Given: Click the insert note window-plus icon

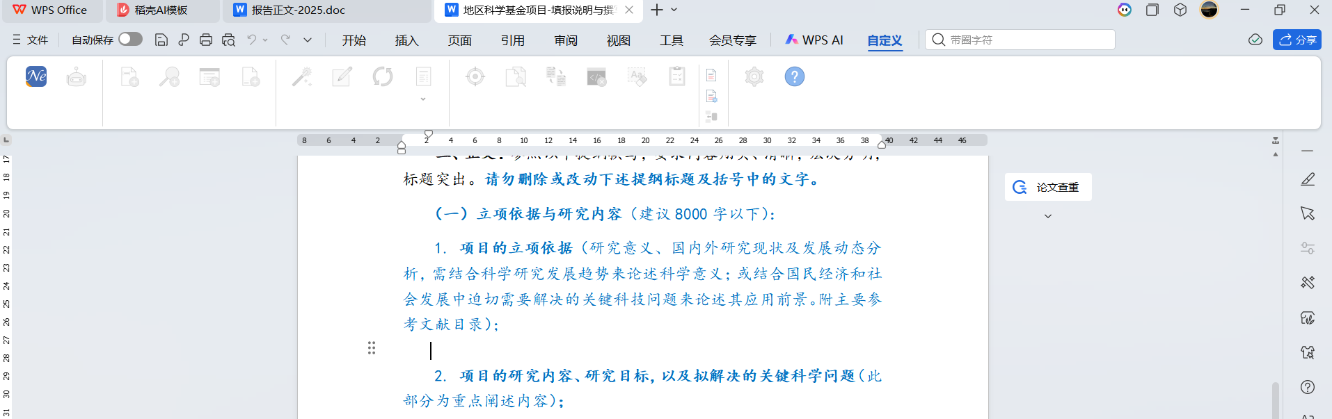Looking at the screenshot, I should point(209,76).
